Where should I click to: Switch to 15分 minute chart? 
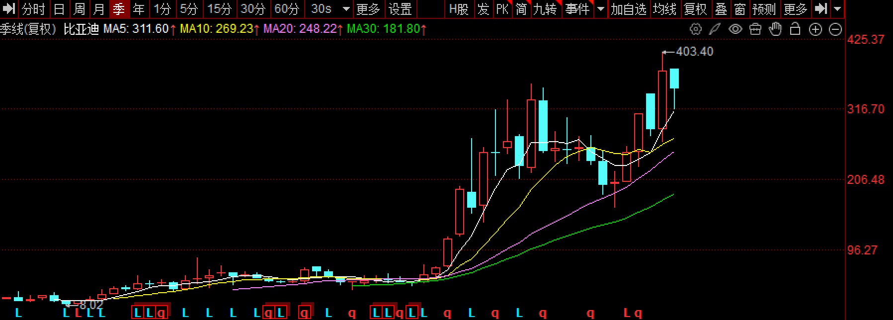point(219,9)
